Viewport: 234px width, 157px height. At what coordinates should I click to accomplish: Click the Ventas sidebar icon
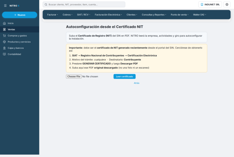pos(4,29)
